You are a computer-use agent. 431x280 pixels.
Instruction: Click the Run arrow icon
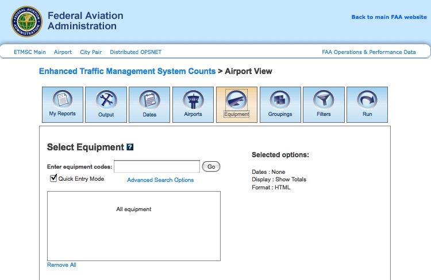pyautogui.click(x=367, y=104)
